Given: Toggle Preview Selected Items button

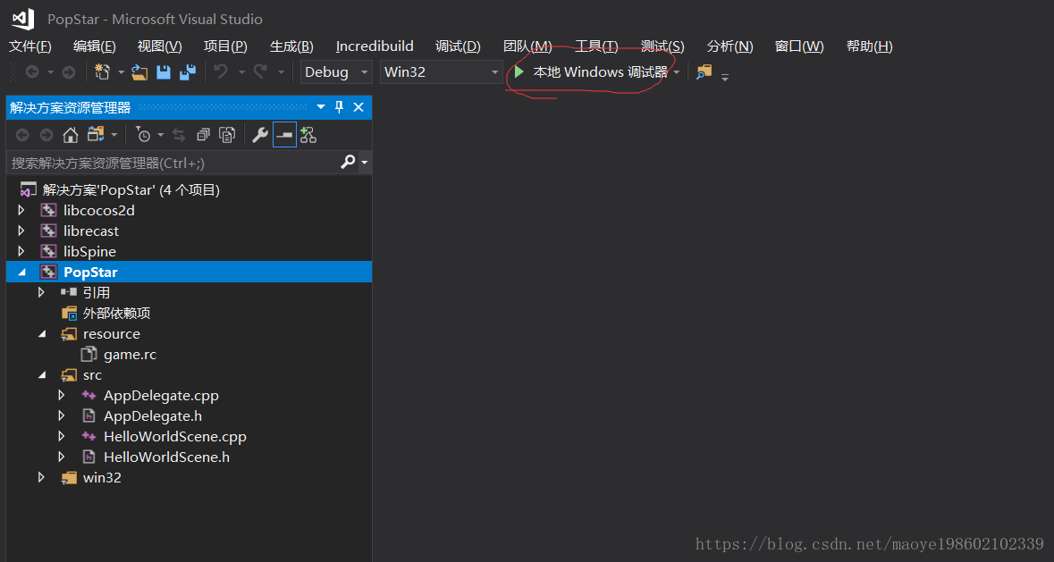Looking at the screenshot, I should 284,136.
